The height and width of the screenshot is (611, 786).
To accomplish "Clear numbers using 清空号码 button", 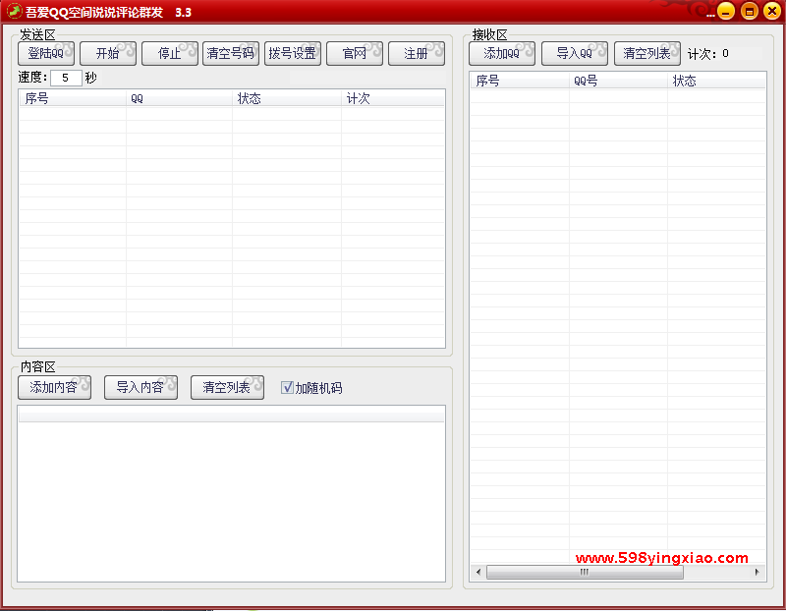I will (231, 53).
